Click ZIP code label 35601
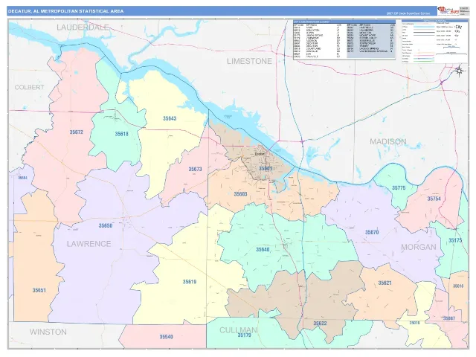 pyautogui.click(x=266, y=169)
